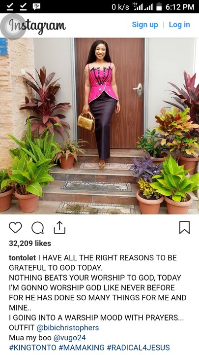Screen dimensions: 199x355
Task: Open the #KINGTONTO hashtag
Action: 33,348
